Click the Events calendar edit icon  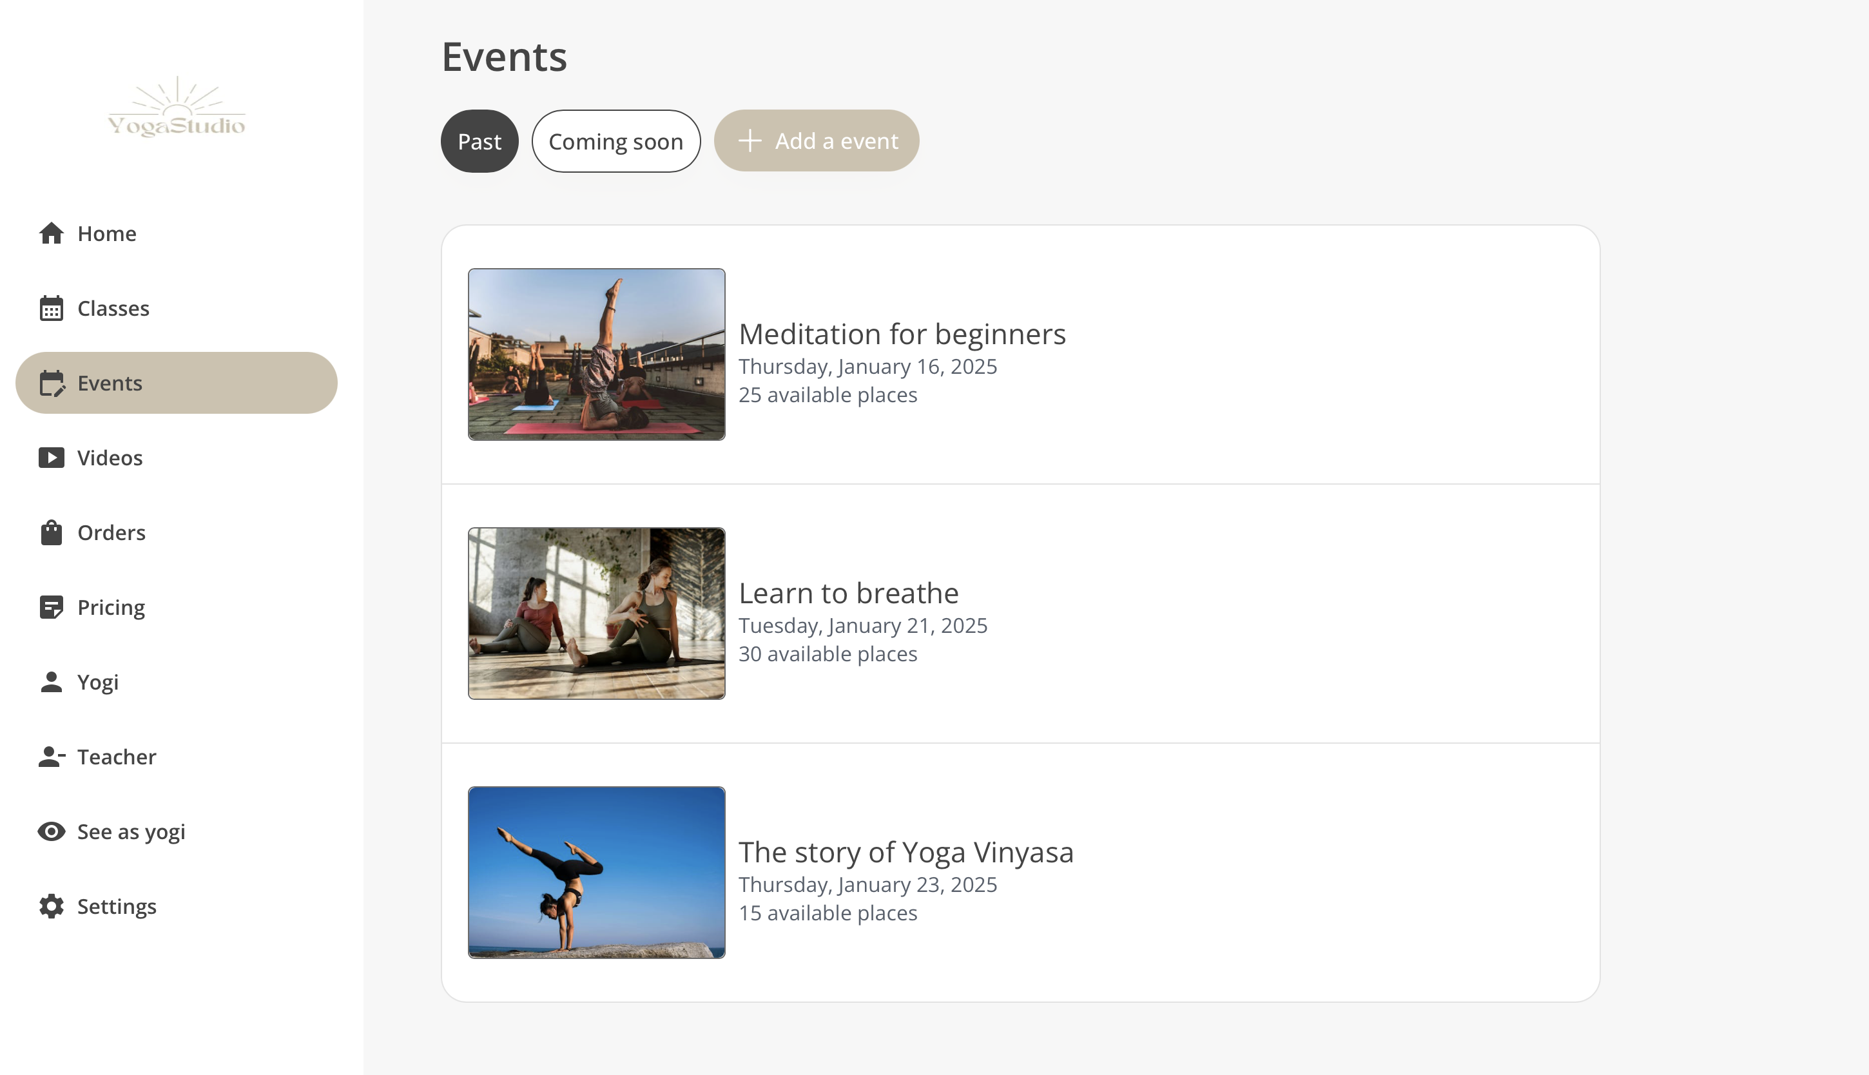tap(52, 383)
